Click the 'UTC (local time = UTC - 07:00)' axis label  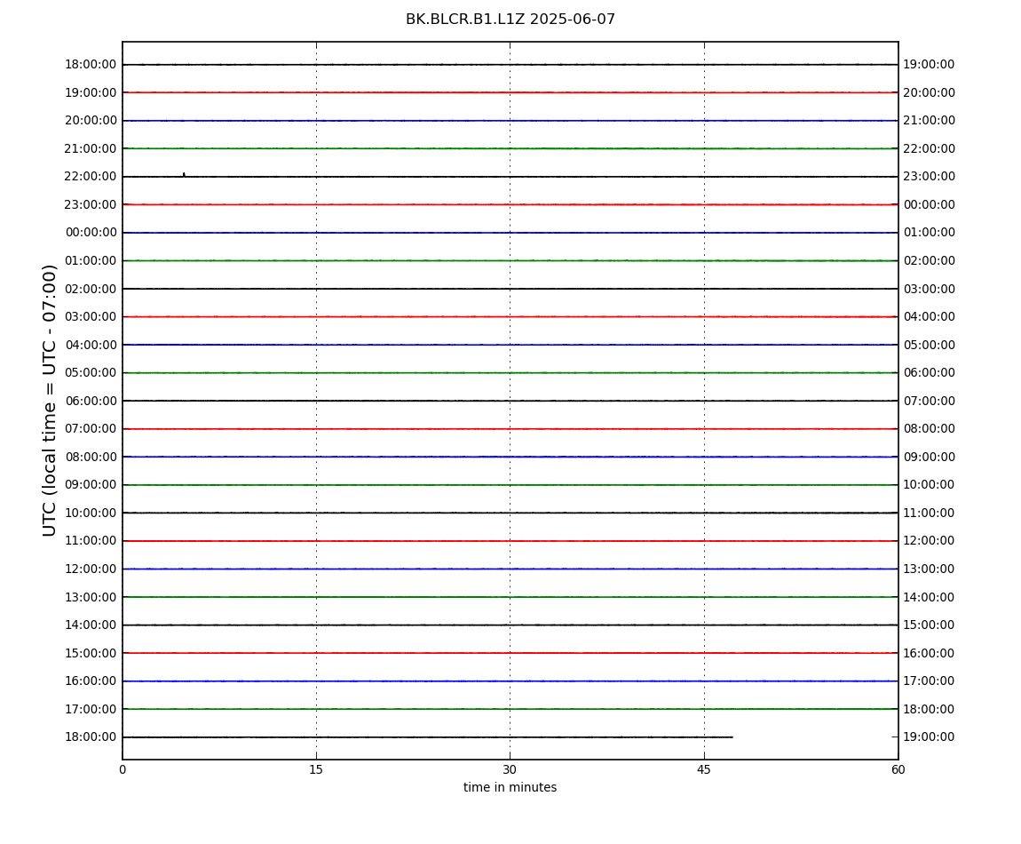(x=50, y=400)
